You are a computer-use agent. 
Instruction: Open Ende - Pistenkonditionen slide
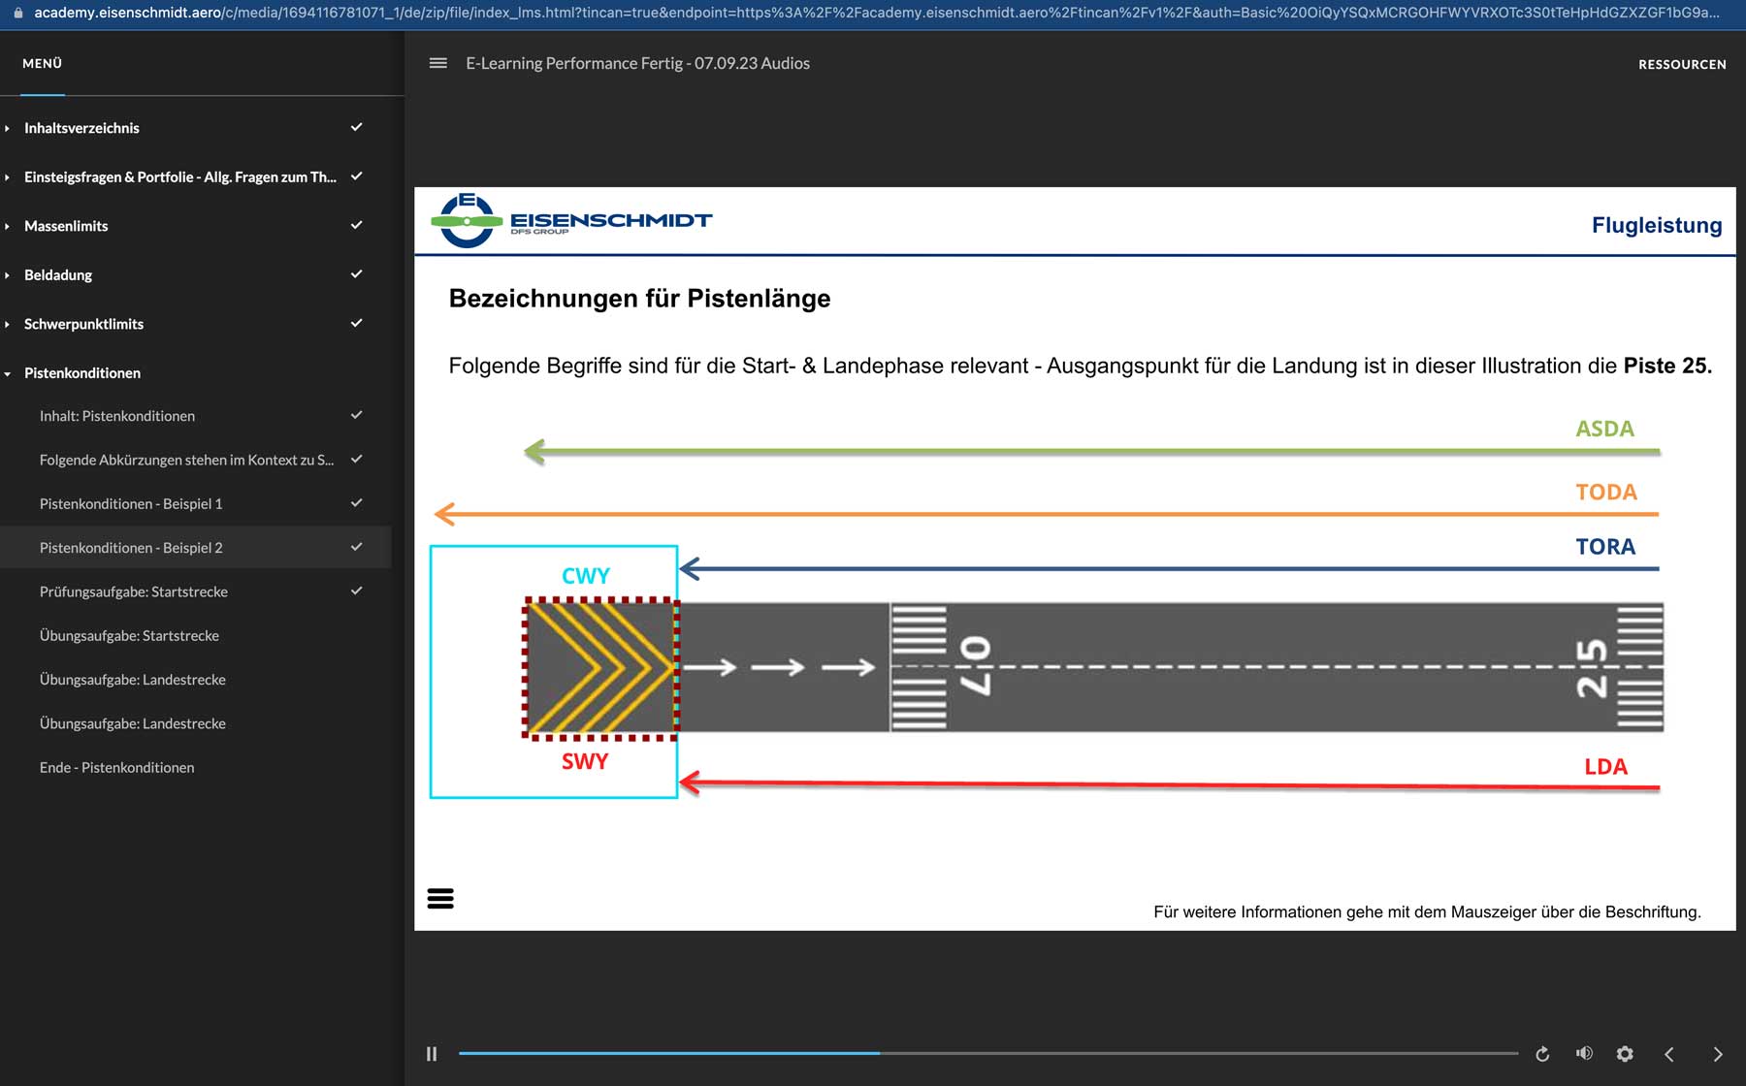point(116,768)
